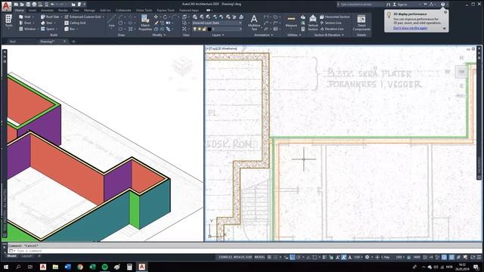
Task: Select the Space tool
Action: (x=48, y=29)
